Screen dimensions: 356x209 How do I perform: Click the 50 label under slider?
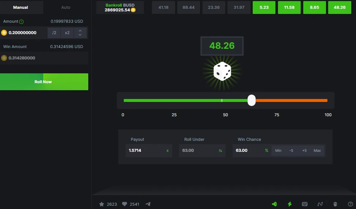pos(225,115)
